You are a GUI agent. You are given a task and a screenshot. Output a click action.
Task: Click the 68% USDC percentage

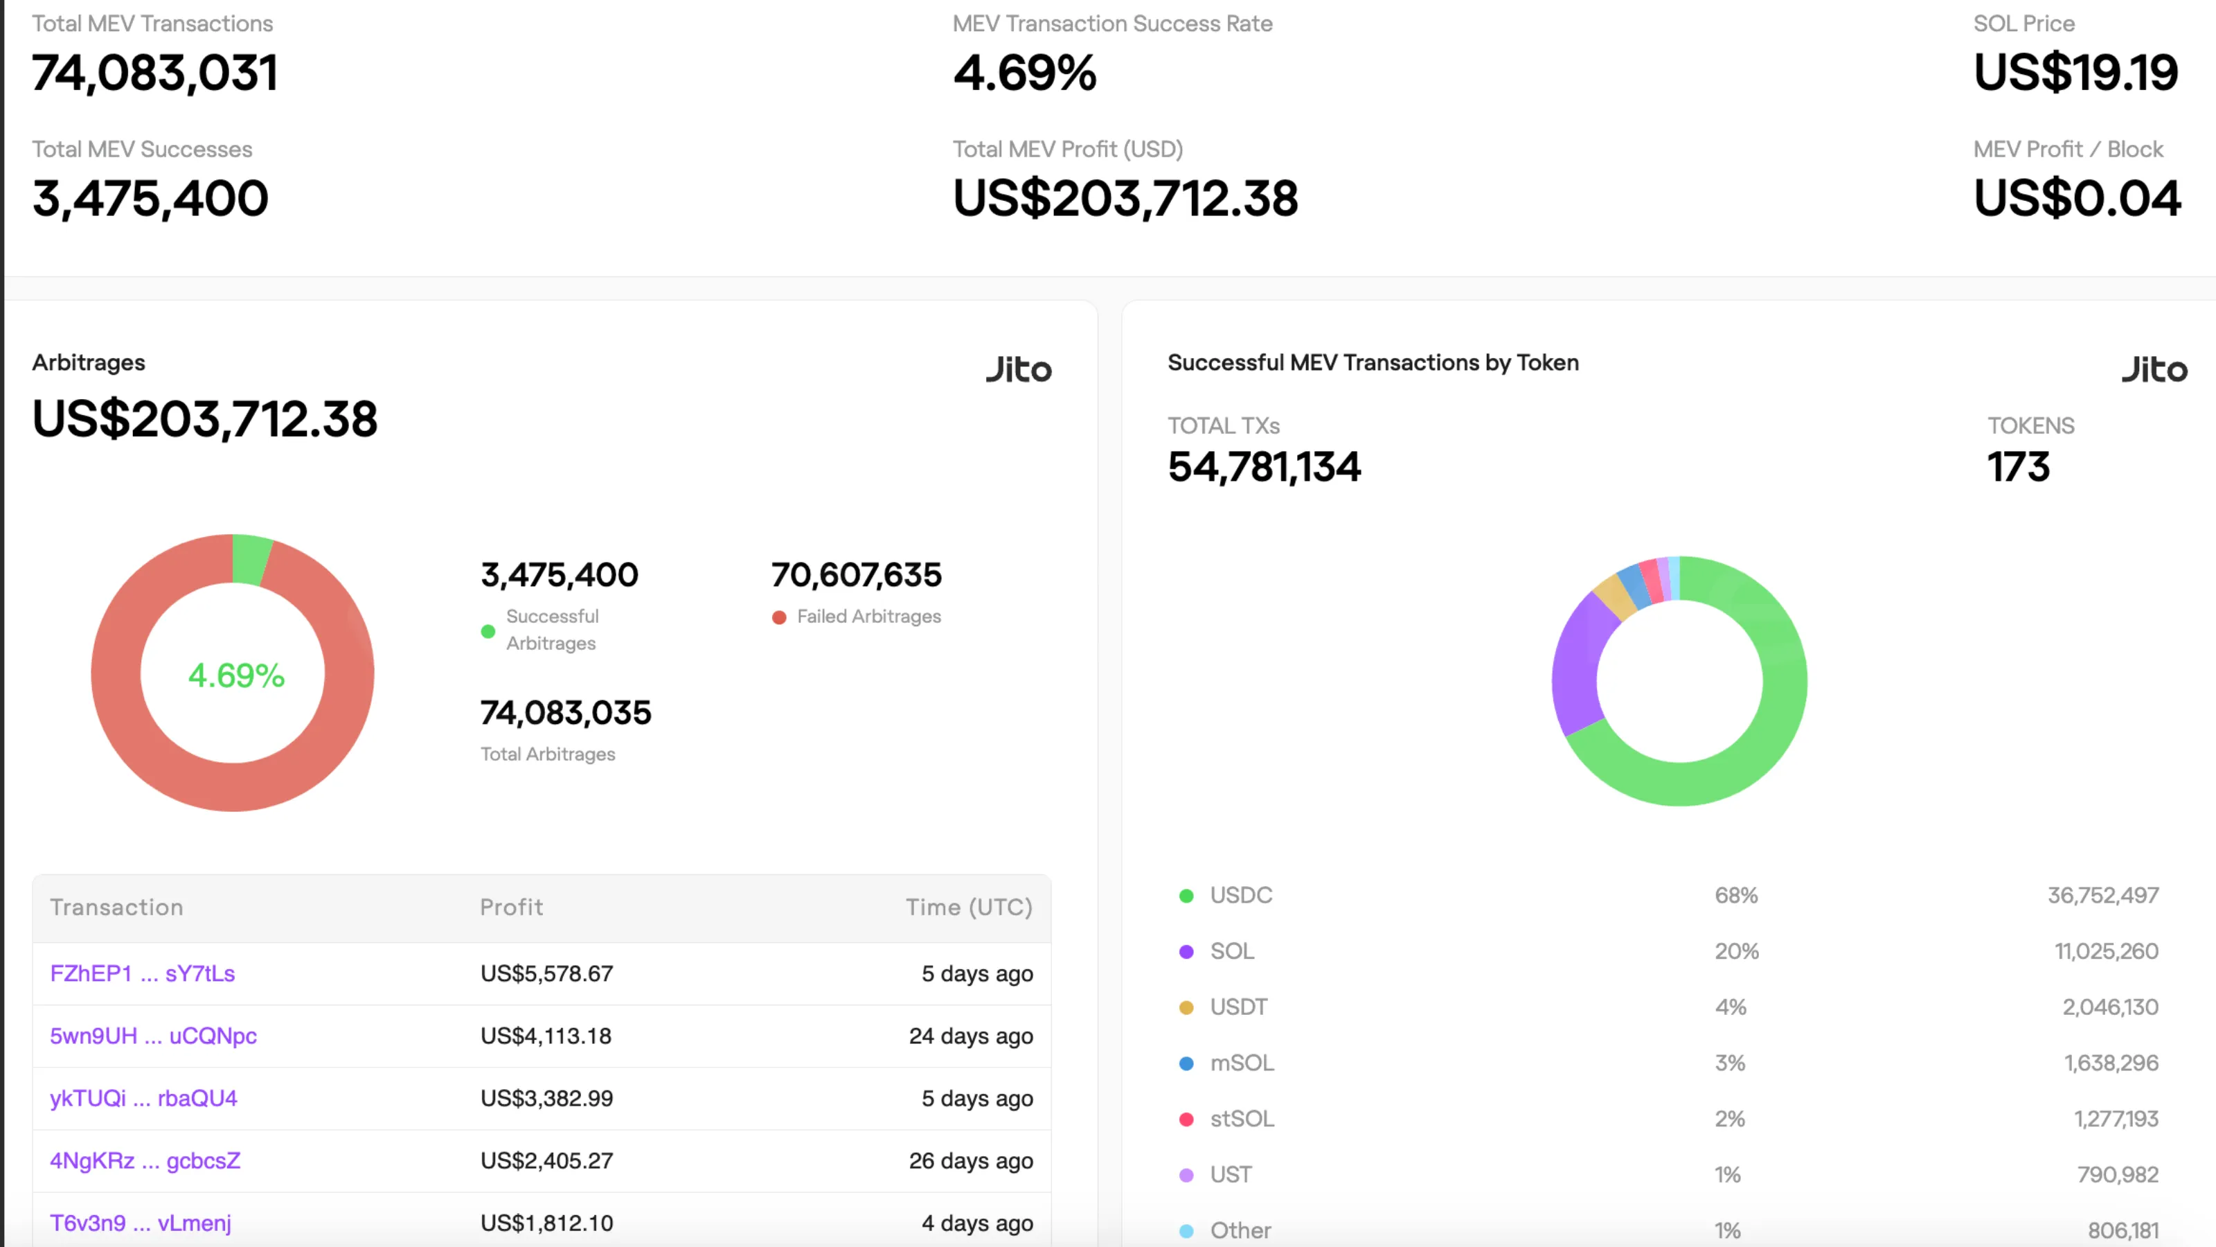tap(1736, 895)
